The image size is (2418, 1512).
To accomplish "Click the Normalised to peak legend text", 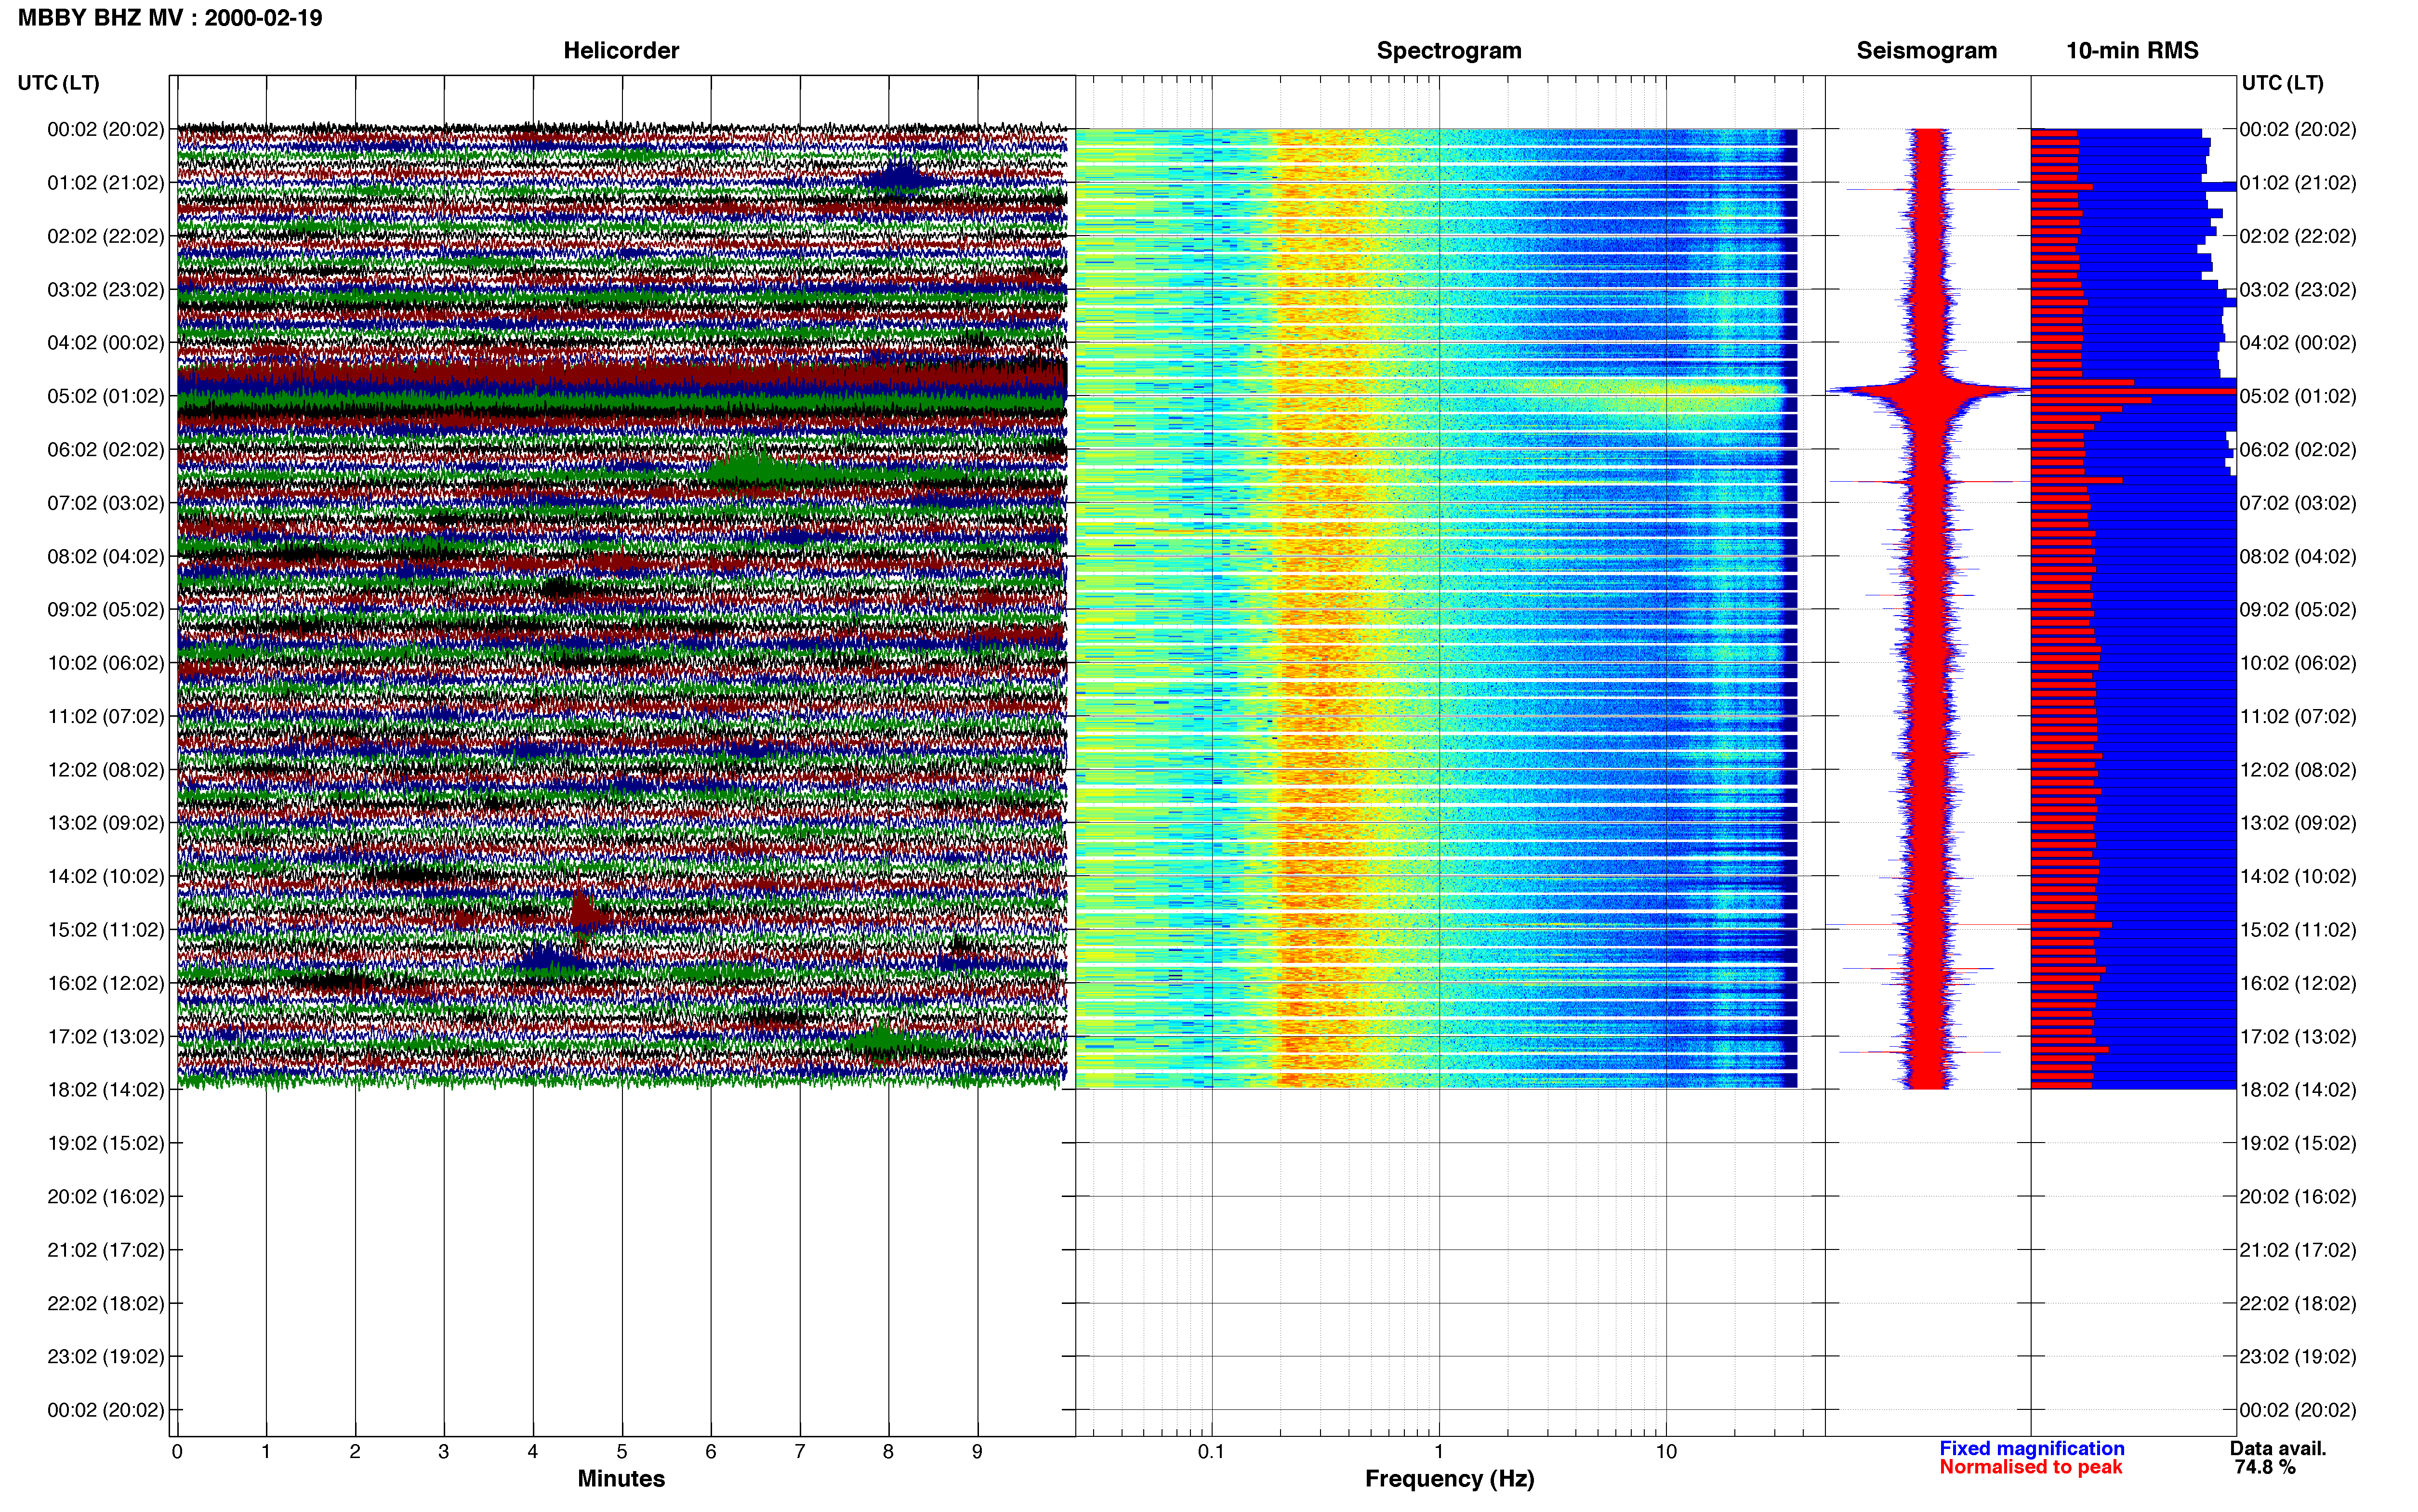I will (x=2030, y=1467).
